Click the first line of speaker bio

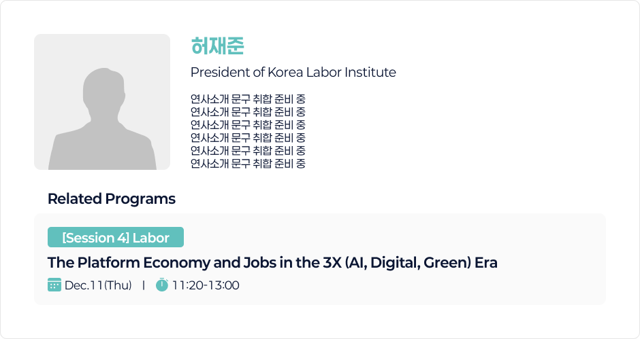pyautogui.click(x=248, y=99)
